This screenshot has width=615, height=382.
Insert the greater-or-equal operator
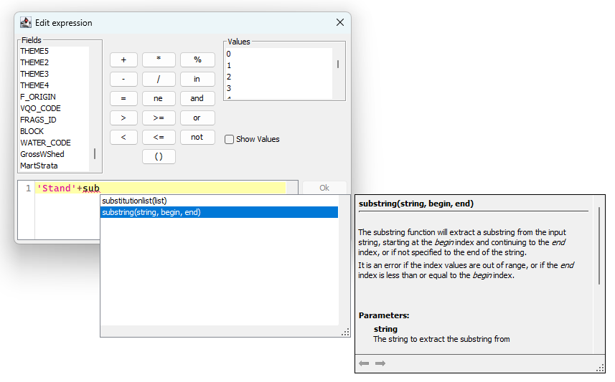click(x=159, y=118)
